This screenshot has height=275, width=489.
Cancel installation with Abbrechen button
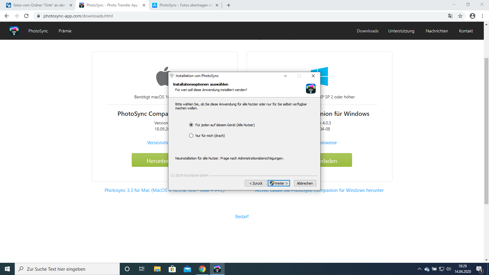click(x=305, y=183)
